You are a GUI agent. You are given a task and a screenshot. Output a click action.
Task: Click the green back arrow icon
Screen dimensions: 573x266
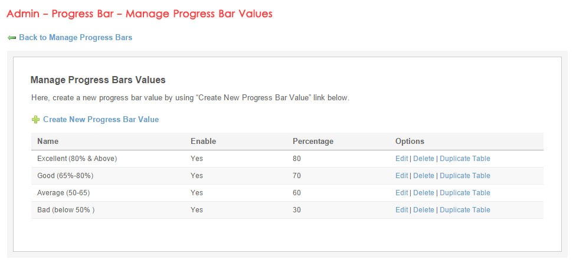click(12, 38)
